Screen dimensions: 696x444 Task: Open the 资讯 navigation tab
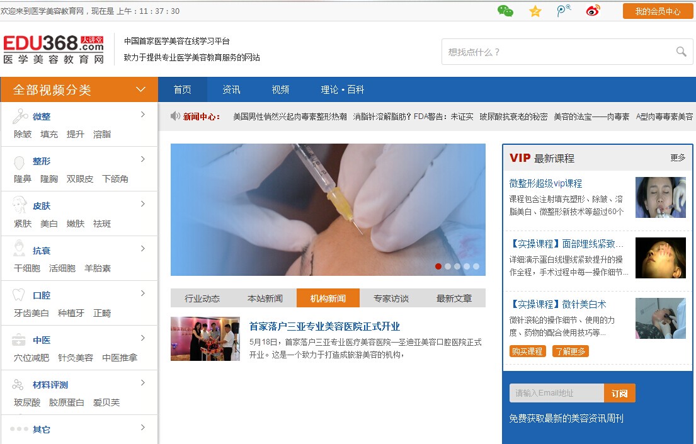(x=231, y=89)
